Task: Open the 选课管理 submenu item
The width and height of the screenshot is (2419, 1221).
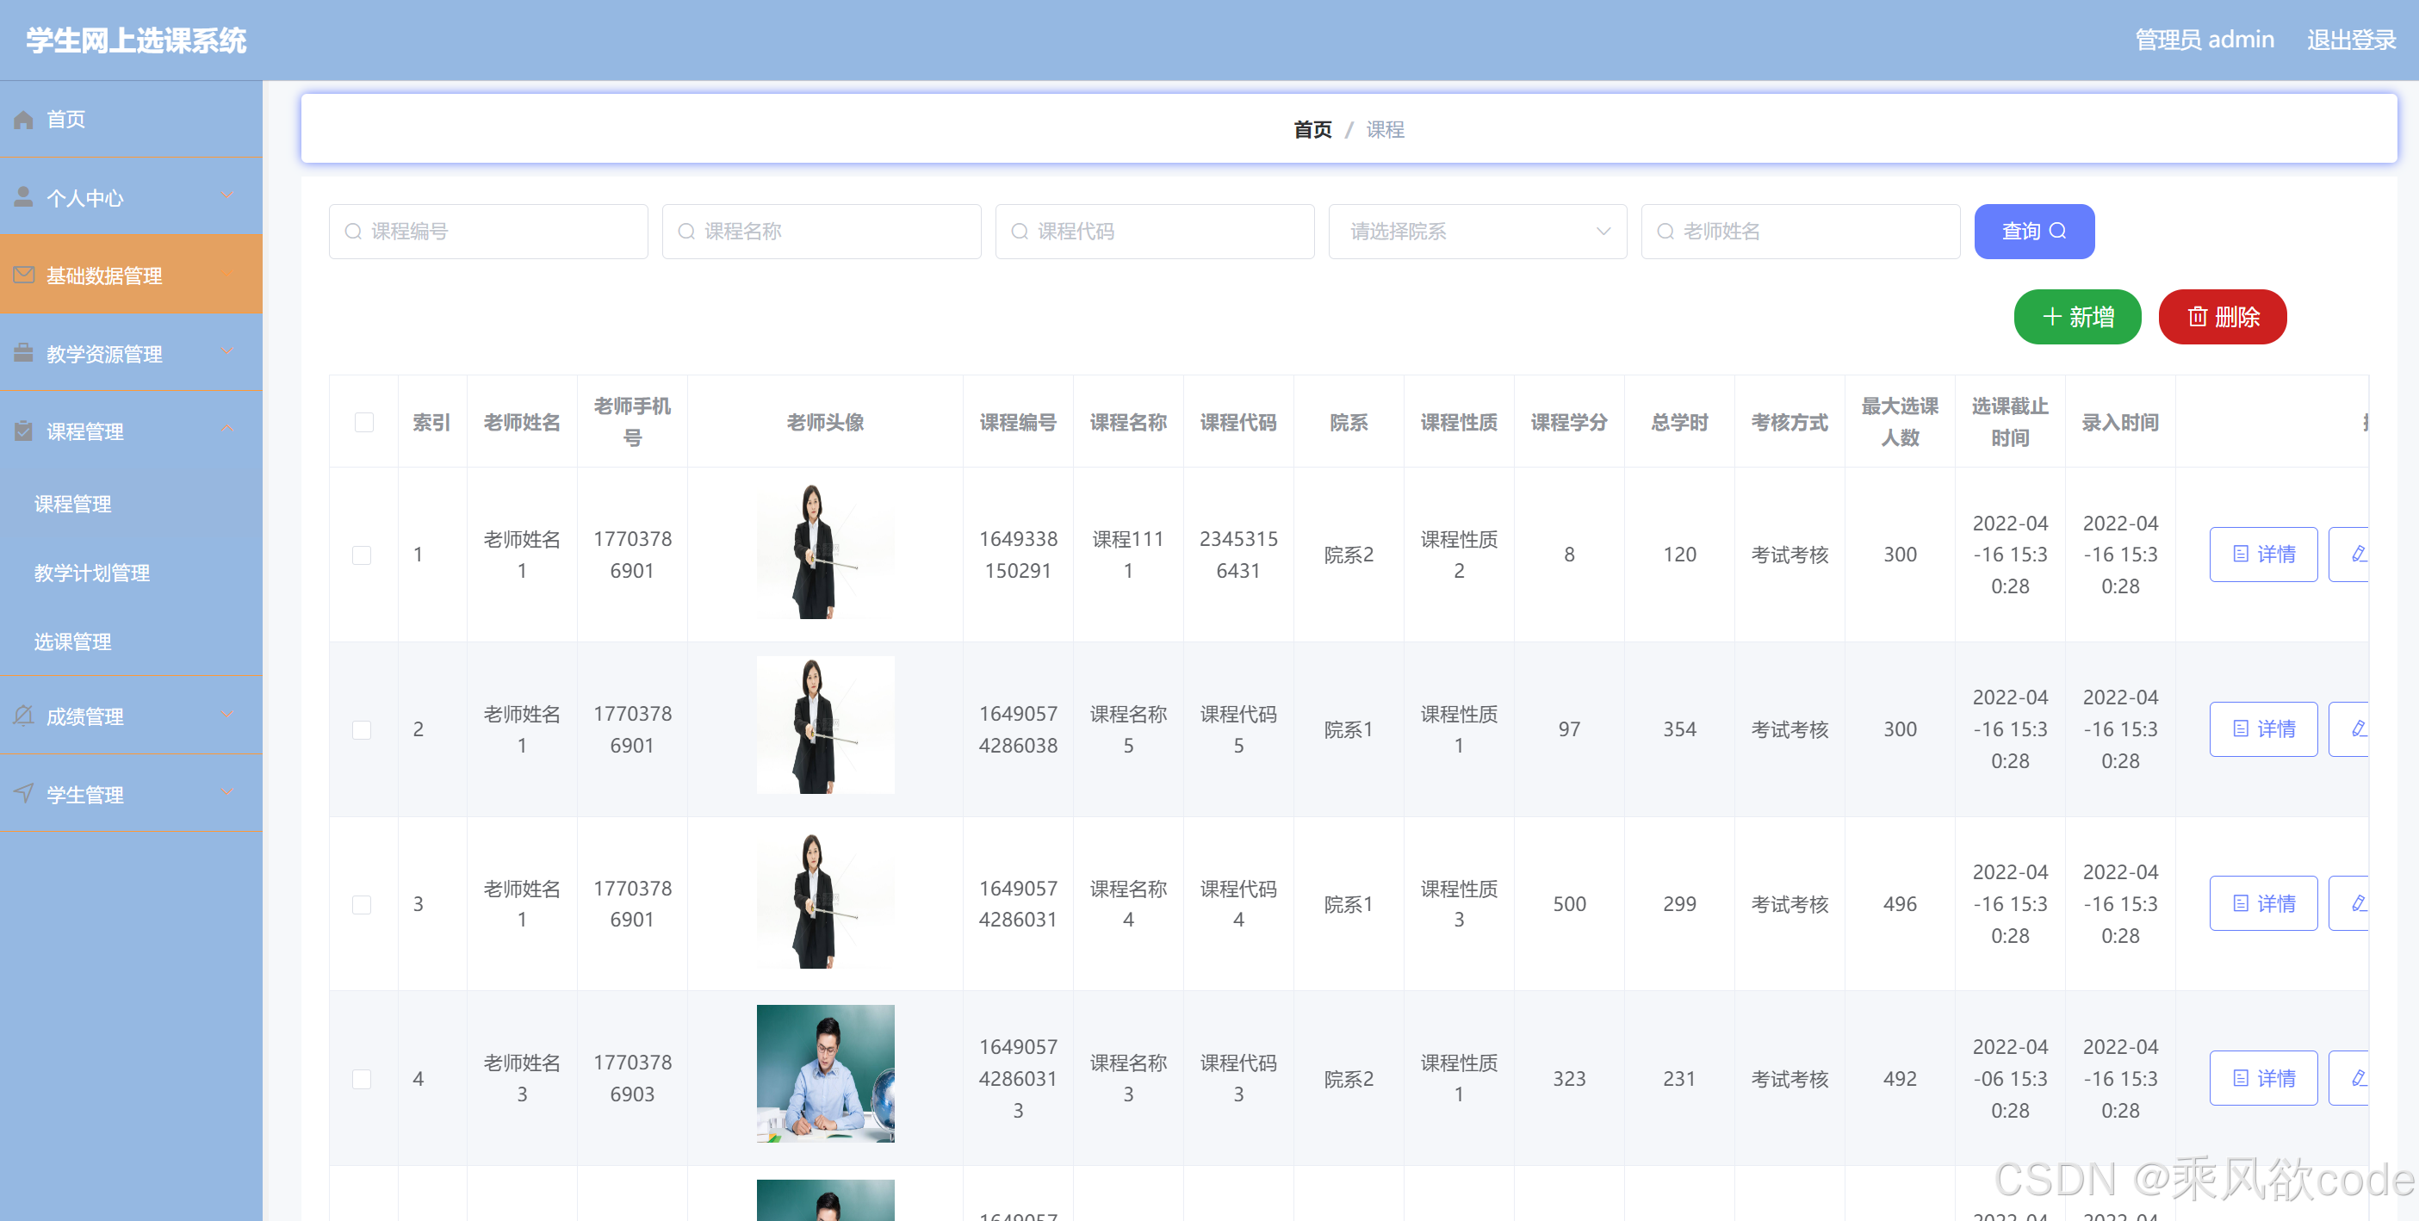Action: click(73, 641)
